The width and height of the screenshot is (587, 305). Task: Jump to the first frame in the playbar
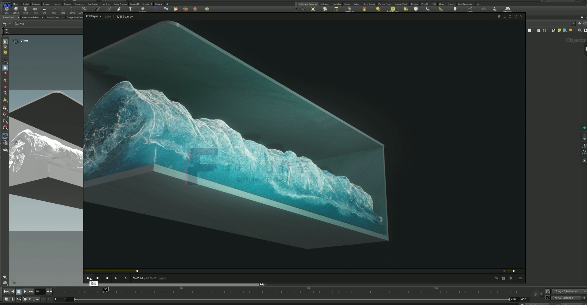6,291
